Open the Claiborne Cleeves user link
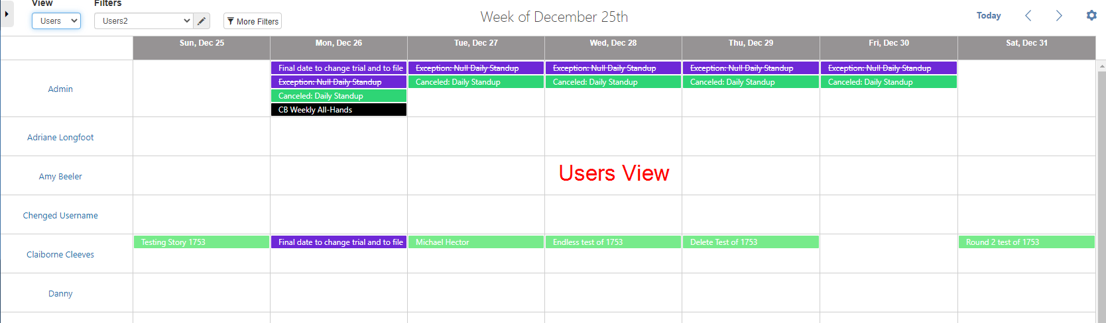This screenshot has height=323, width=1106. [x=60, y=254]
